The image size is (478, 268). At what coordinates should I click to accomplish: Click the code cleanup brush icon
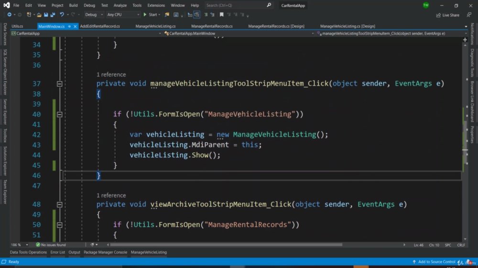pyautogui.click(x=92, y=245)
